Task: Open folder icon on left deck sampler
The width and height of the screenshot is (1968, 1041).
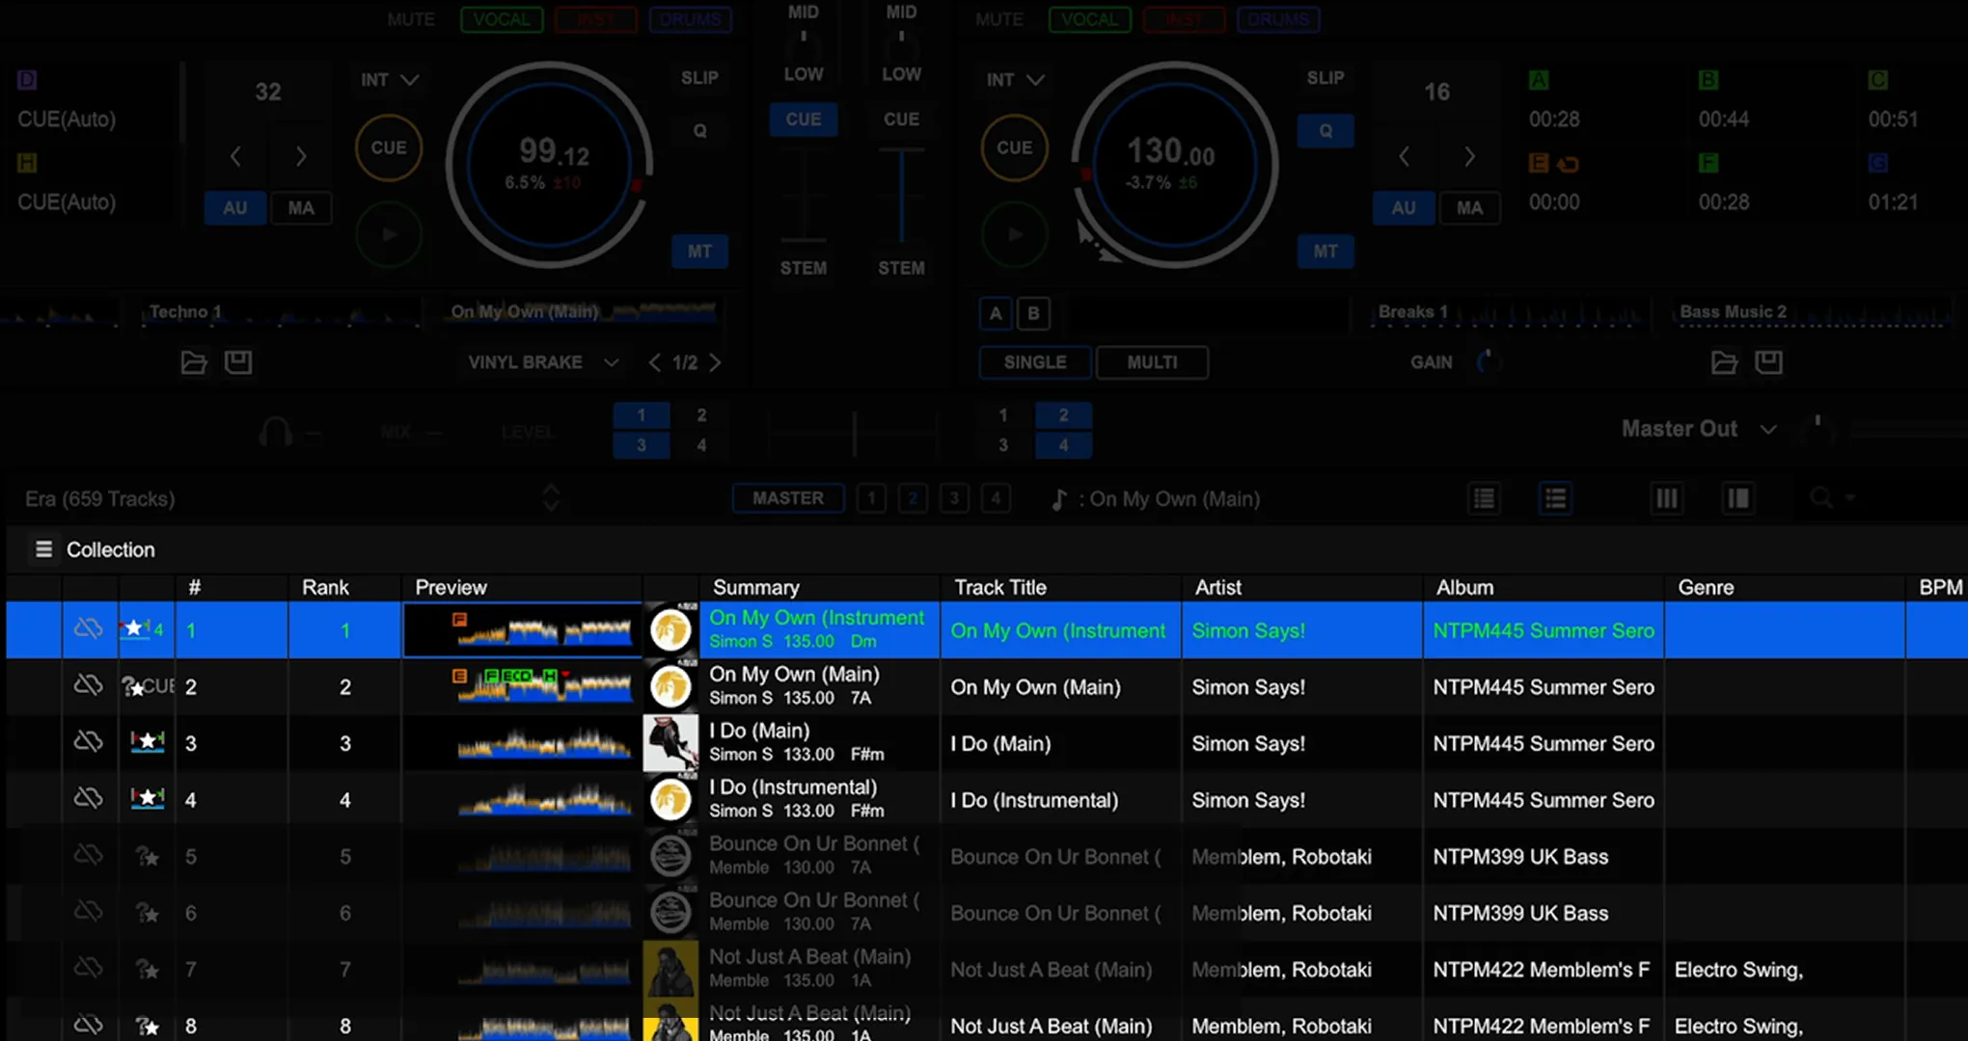Action: 194,362
